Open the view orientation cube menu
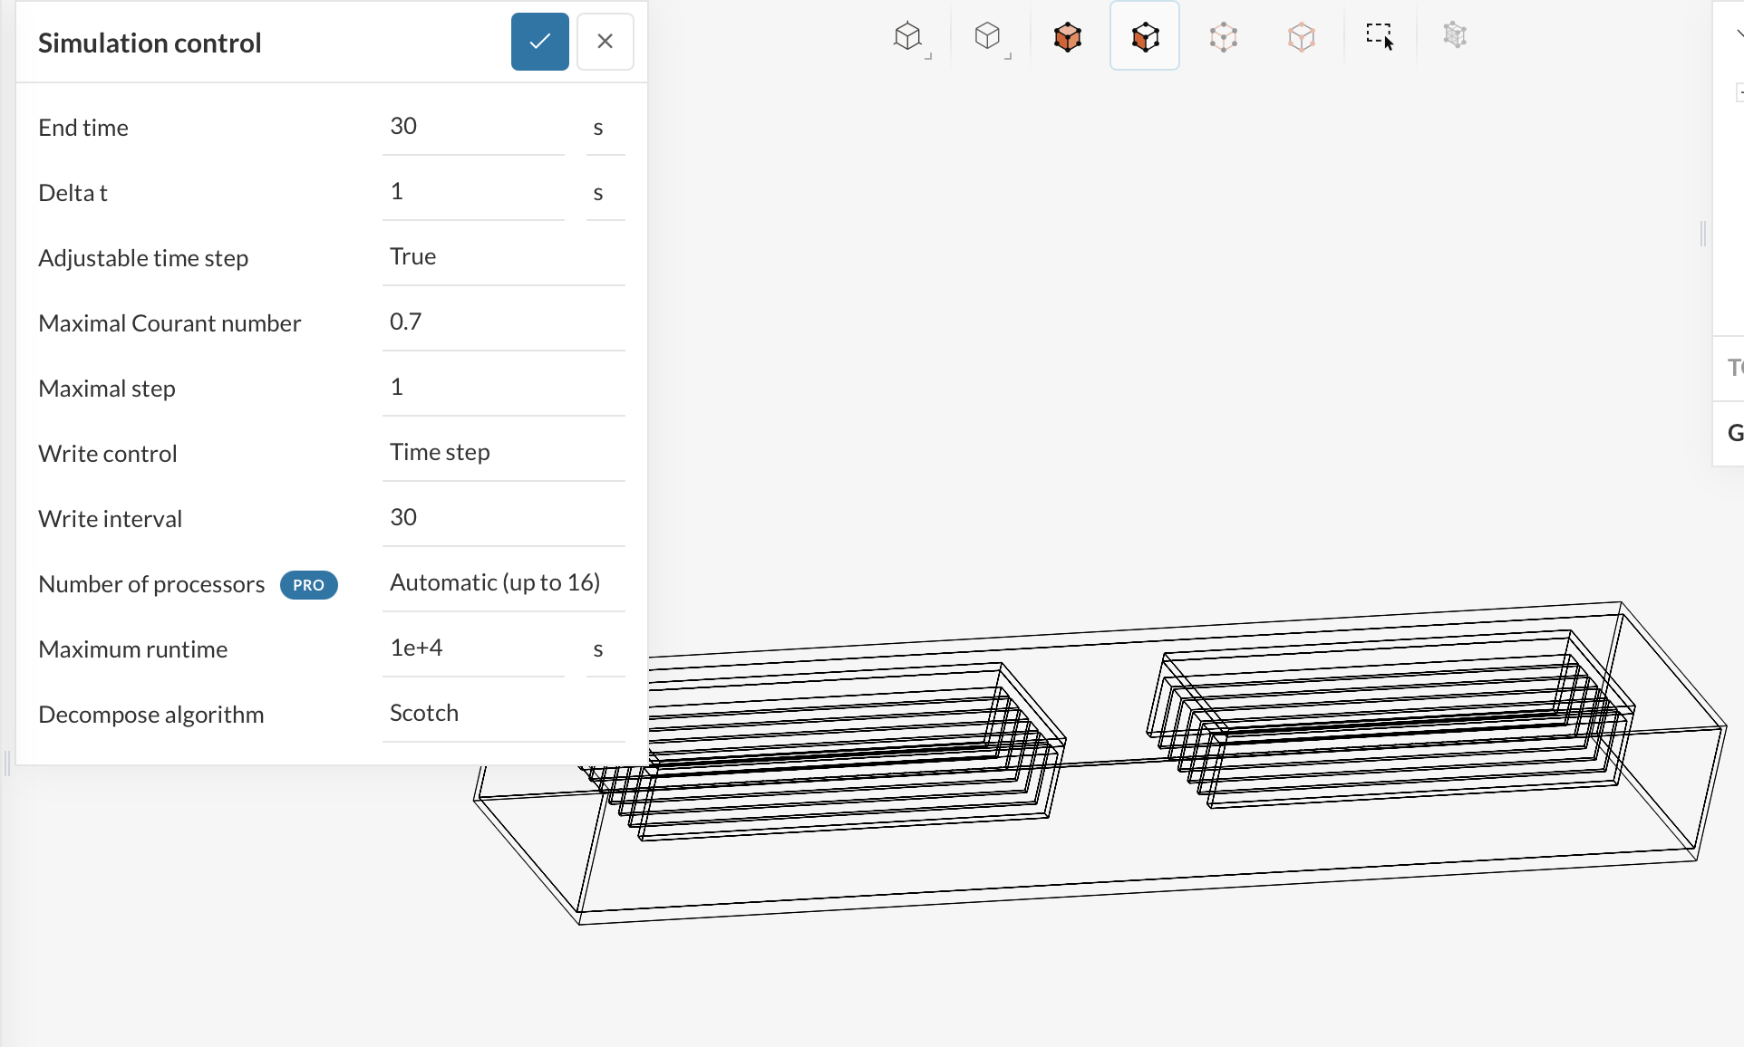1744x1047 pixels. pyautogui.click(x=908, y=37)
